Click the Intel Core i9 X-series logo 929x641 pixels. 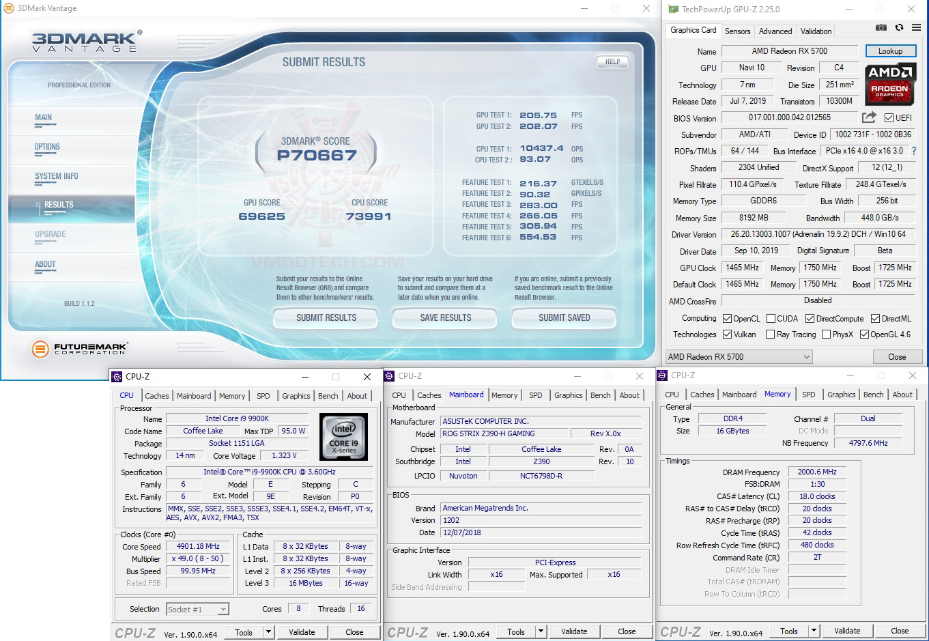343,436
